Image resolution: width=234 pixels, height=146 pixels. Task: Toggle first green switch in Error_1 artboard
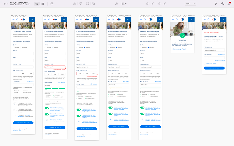(x=47, y=108)
